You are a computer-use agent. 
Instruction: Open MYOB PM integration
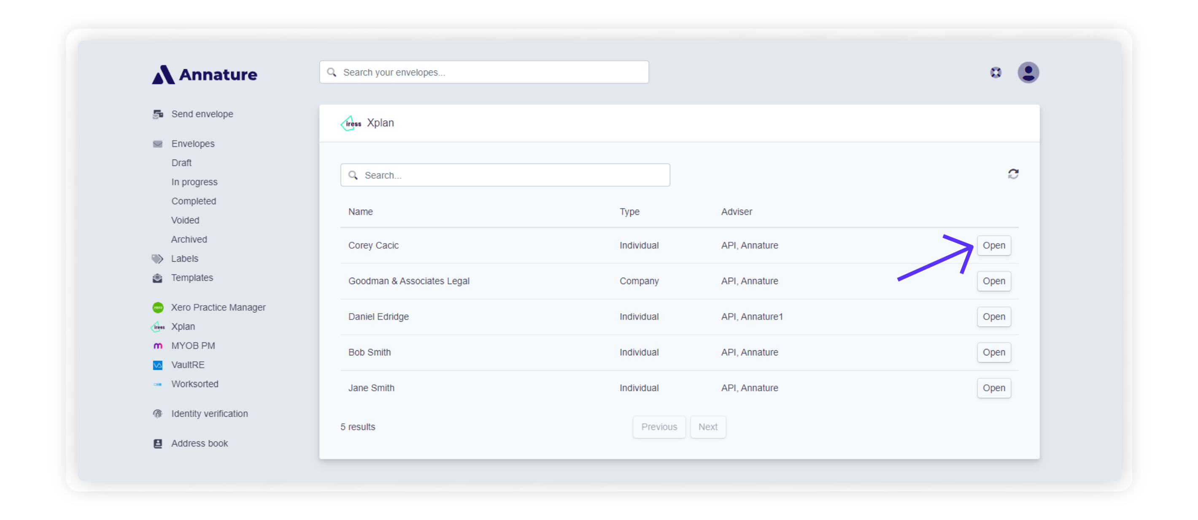click(x=193, y=345)
